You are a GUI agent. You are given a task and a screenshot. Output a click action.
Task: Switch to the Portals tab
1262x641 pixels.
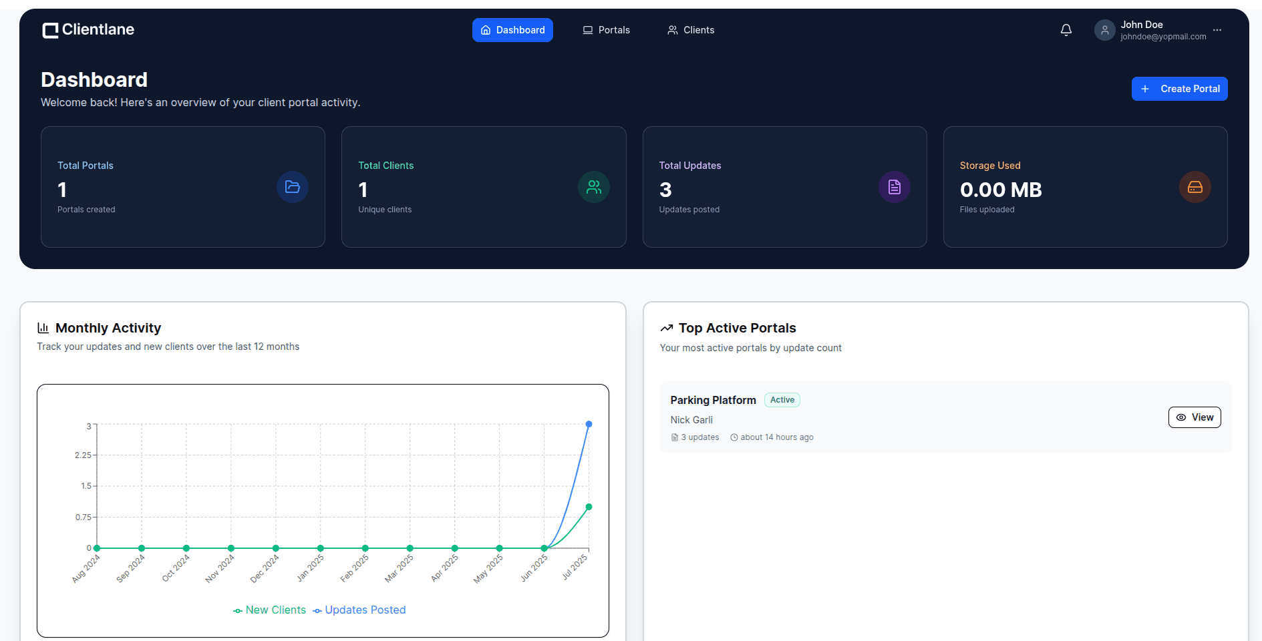[x=605, y=29]
